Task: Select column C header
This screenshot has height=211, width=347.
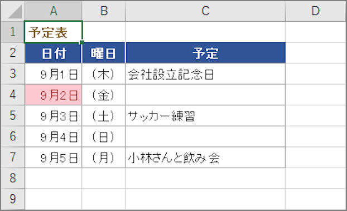Action: click(205, 11)
